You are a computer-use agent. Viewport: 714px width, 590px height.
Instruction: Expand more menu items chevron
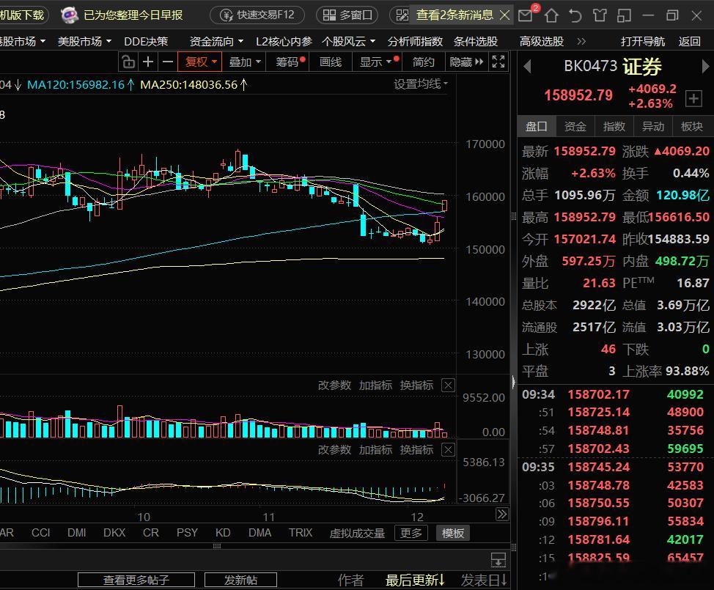581,42
